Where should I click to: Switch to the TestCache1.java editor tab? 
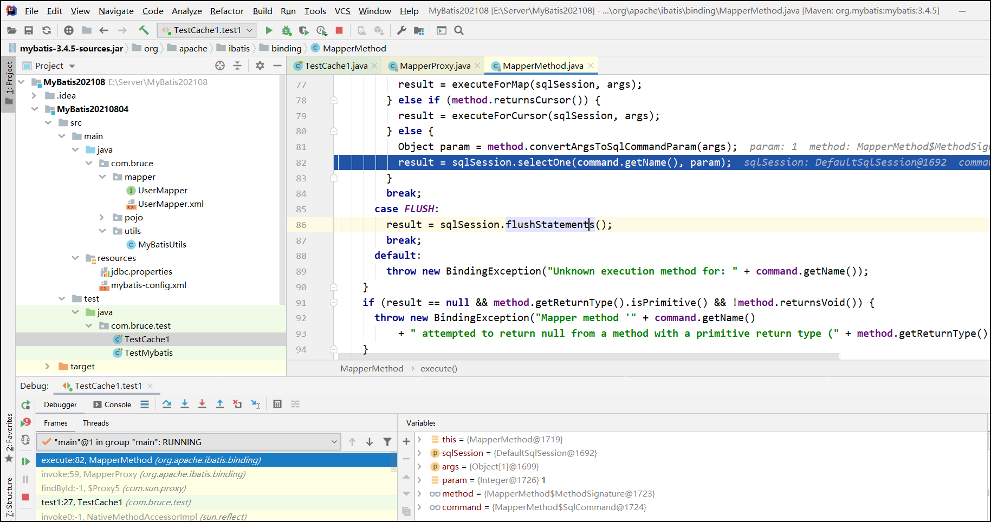tap(336, 66)
